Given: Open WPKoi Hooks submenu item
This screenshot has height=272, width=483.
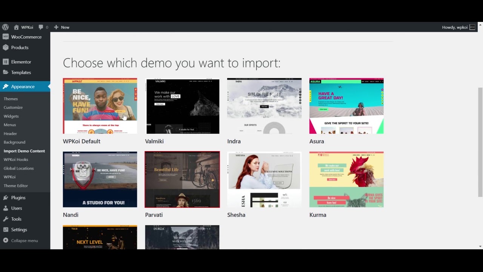Looking at the screenshot, I should pos(16,160).
